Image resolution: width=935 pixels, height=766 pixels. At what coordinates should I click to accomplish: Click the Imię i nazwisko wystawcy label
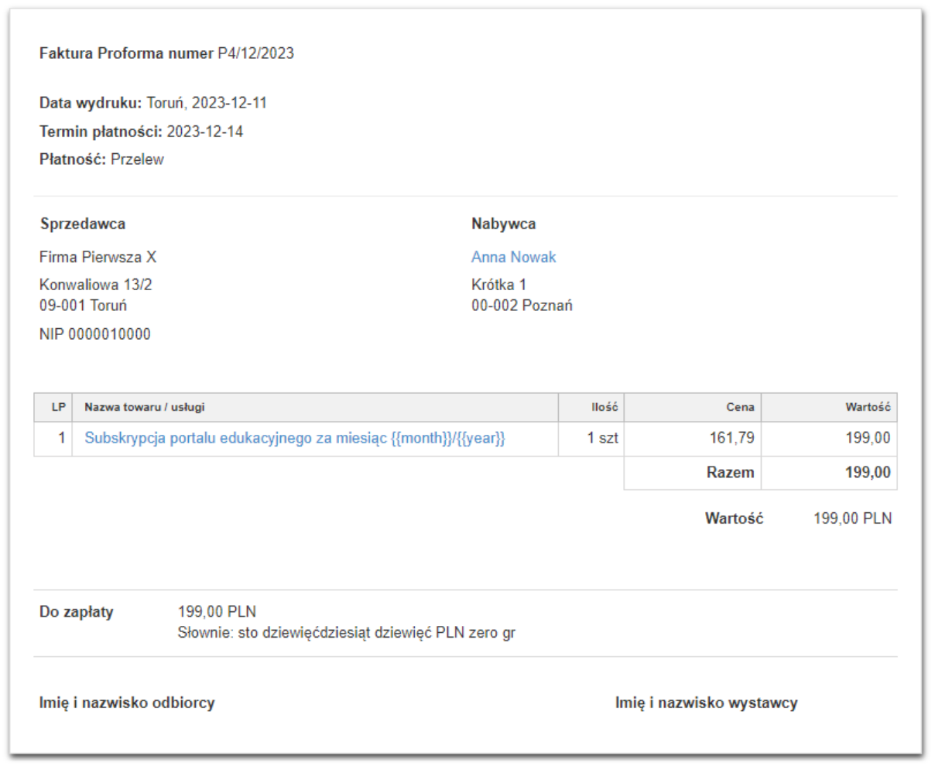click(706, 703)
